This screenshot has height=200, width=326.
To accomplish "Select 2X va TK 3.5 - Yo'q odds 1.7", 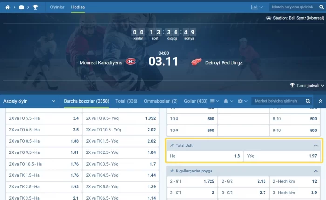I will click(x=121, y=164).
